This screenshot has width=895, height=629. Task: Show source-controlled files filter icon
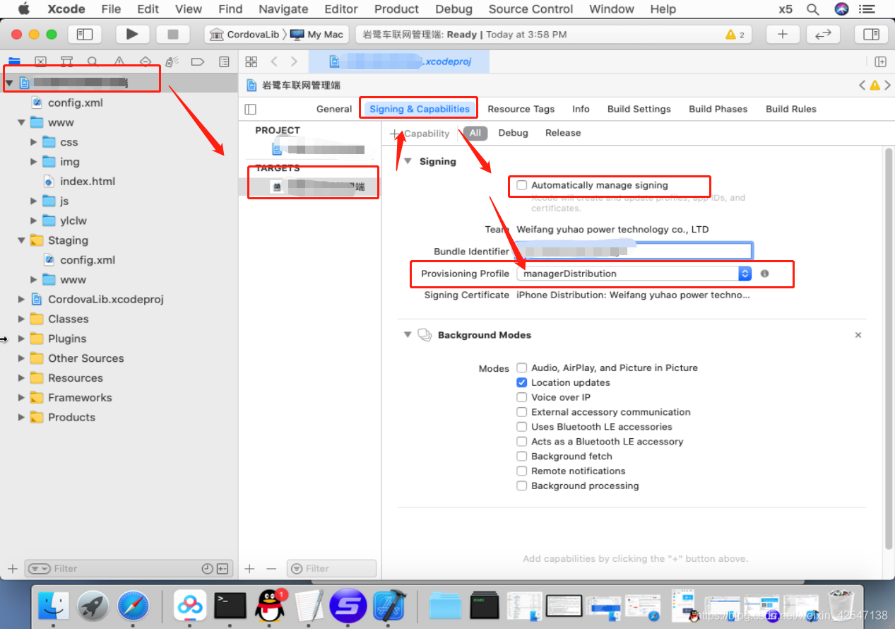point(222,568)
